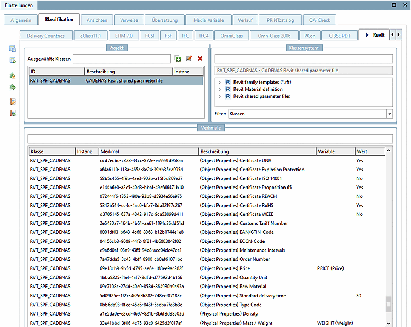Click the edit pencil icon beside Ausgewählte Klassen
The width and height of the screenshot is (411, 327).
tap(189, 59)
